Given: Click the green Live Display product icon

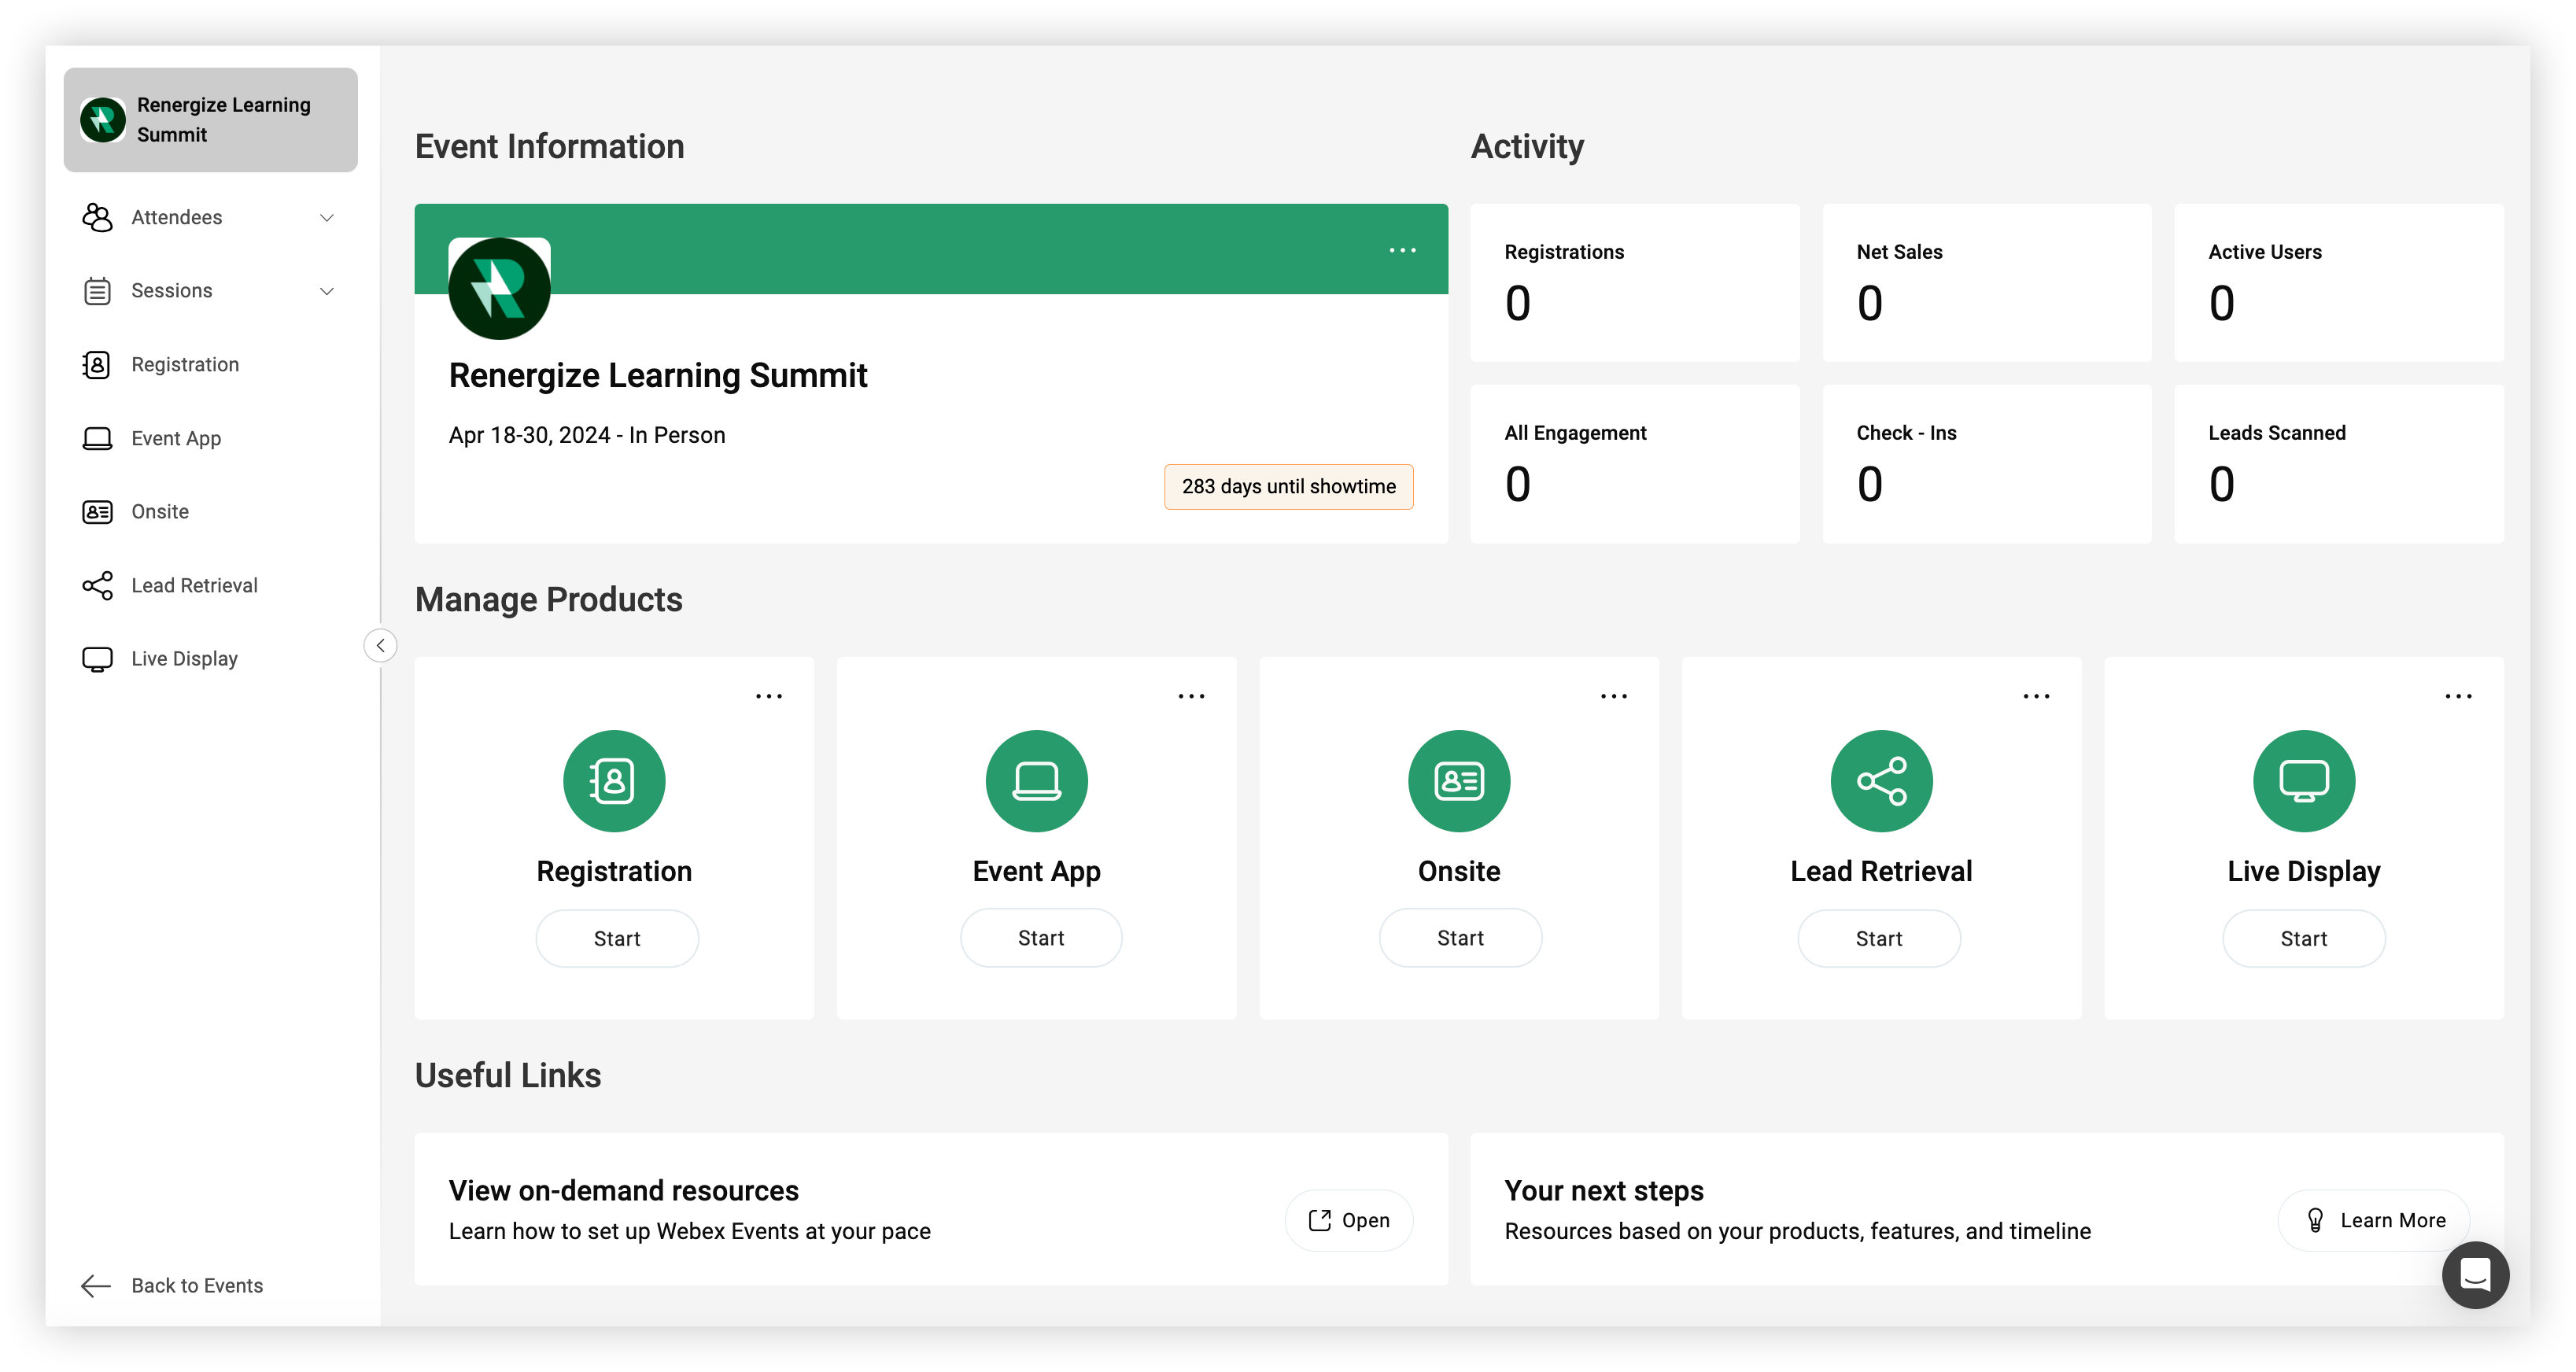Looking at the screenshot, I should [2304, 781].
